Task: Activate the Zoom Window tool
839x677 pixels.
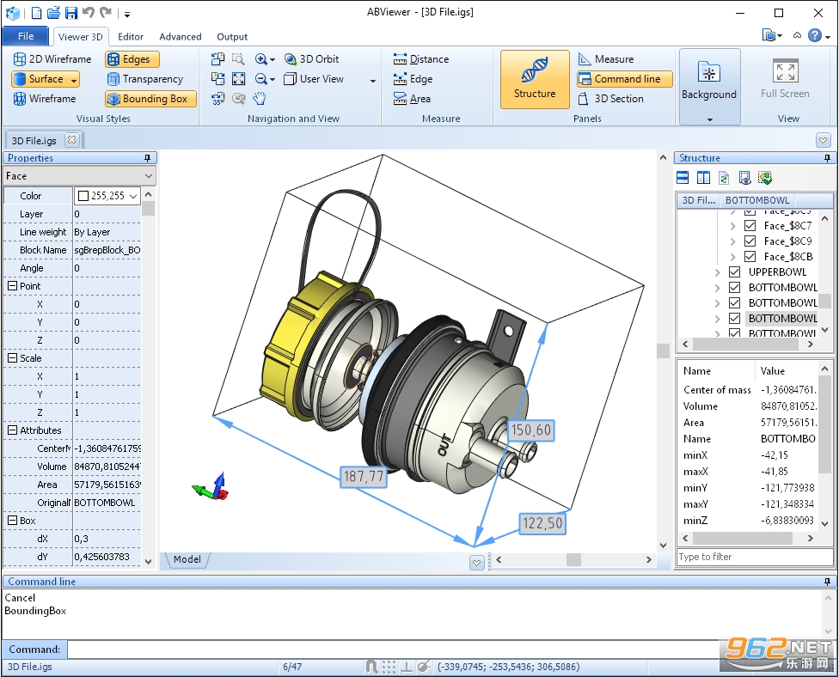Action: pyautogui.click(x=238, y=58)
